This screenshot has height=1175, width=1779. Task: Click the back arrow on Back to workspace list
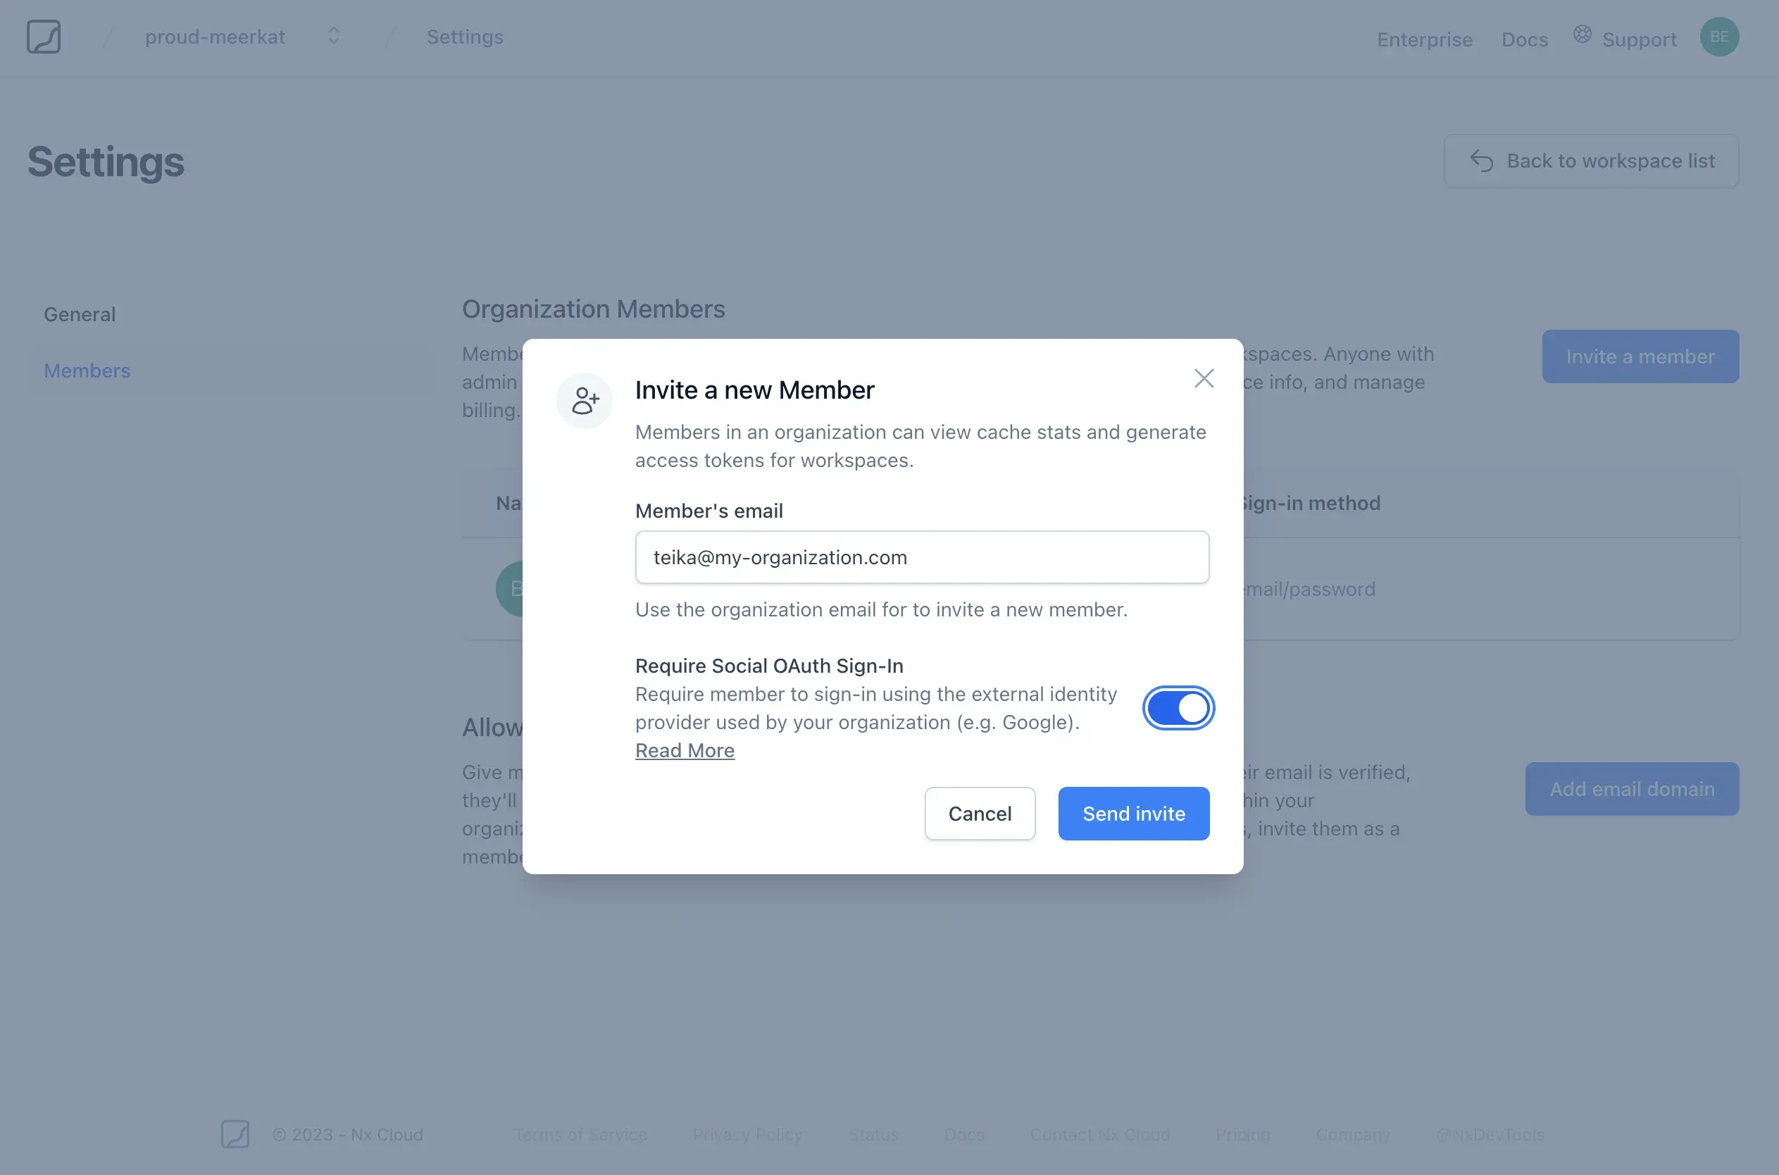tap(1482, 161)
